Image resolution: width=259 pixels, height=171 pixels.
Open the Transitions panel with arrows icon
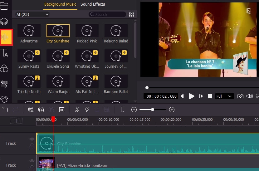tap(4, 84)
